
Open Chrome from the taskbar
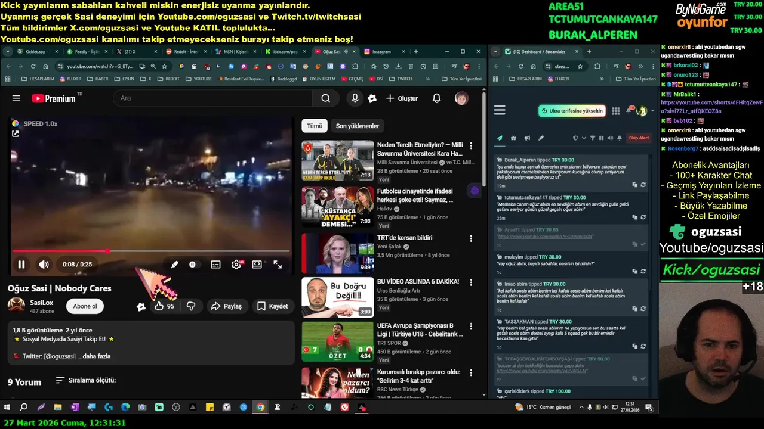(x=260, y=408)
